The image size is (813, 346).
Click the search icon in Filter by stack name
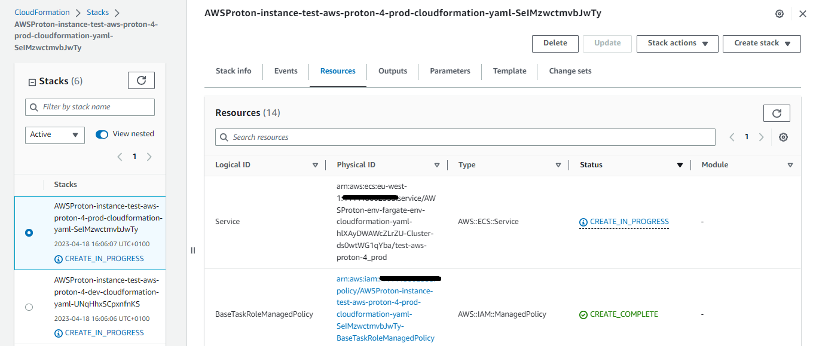tap(33, 107)
